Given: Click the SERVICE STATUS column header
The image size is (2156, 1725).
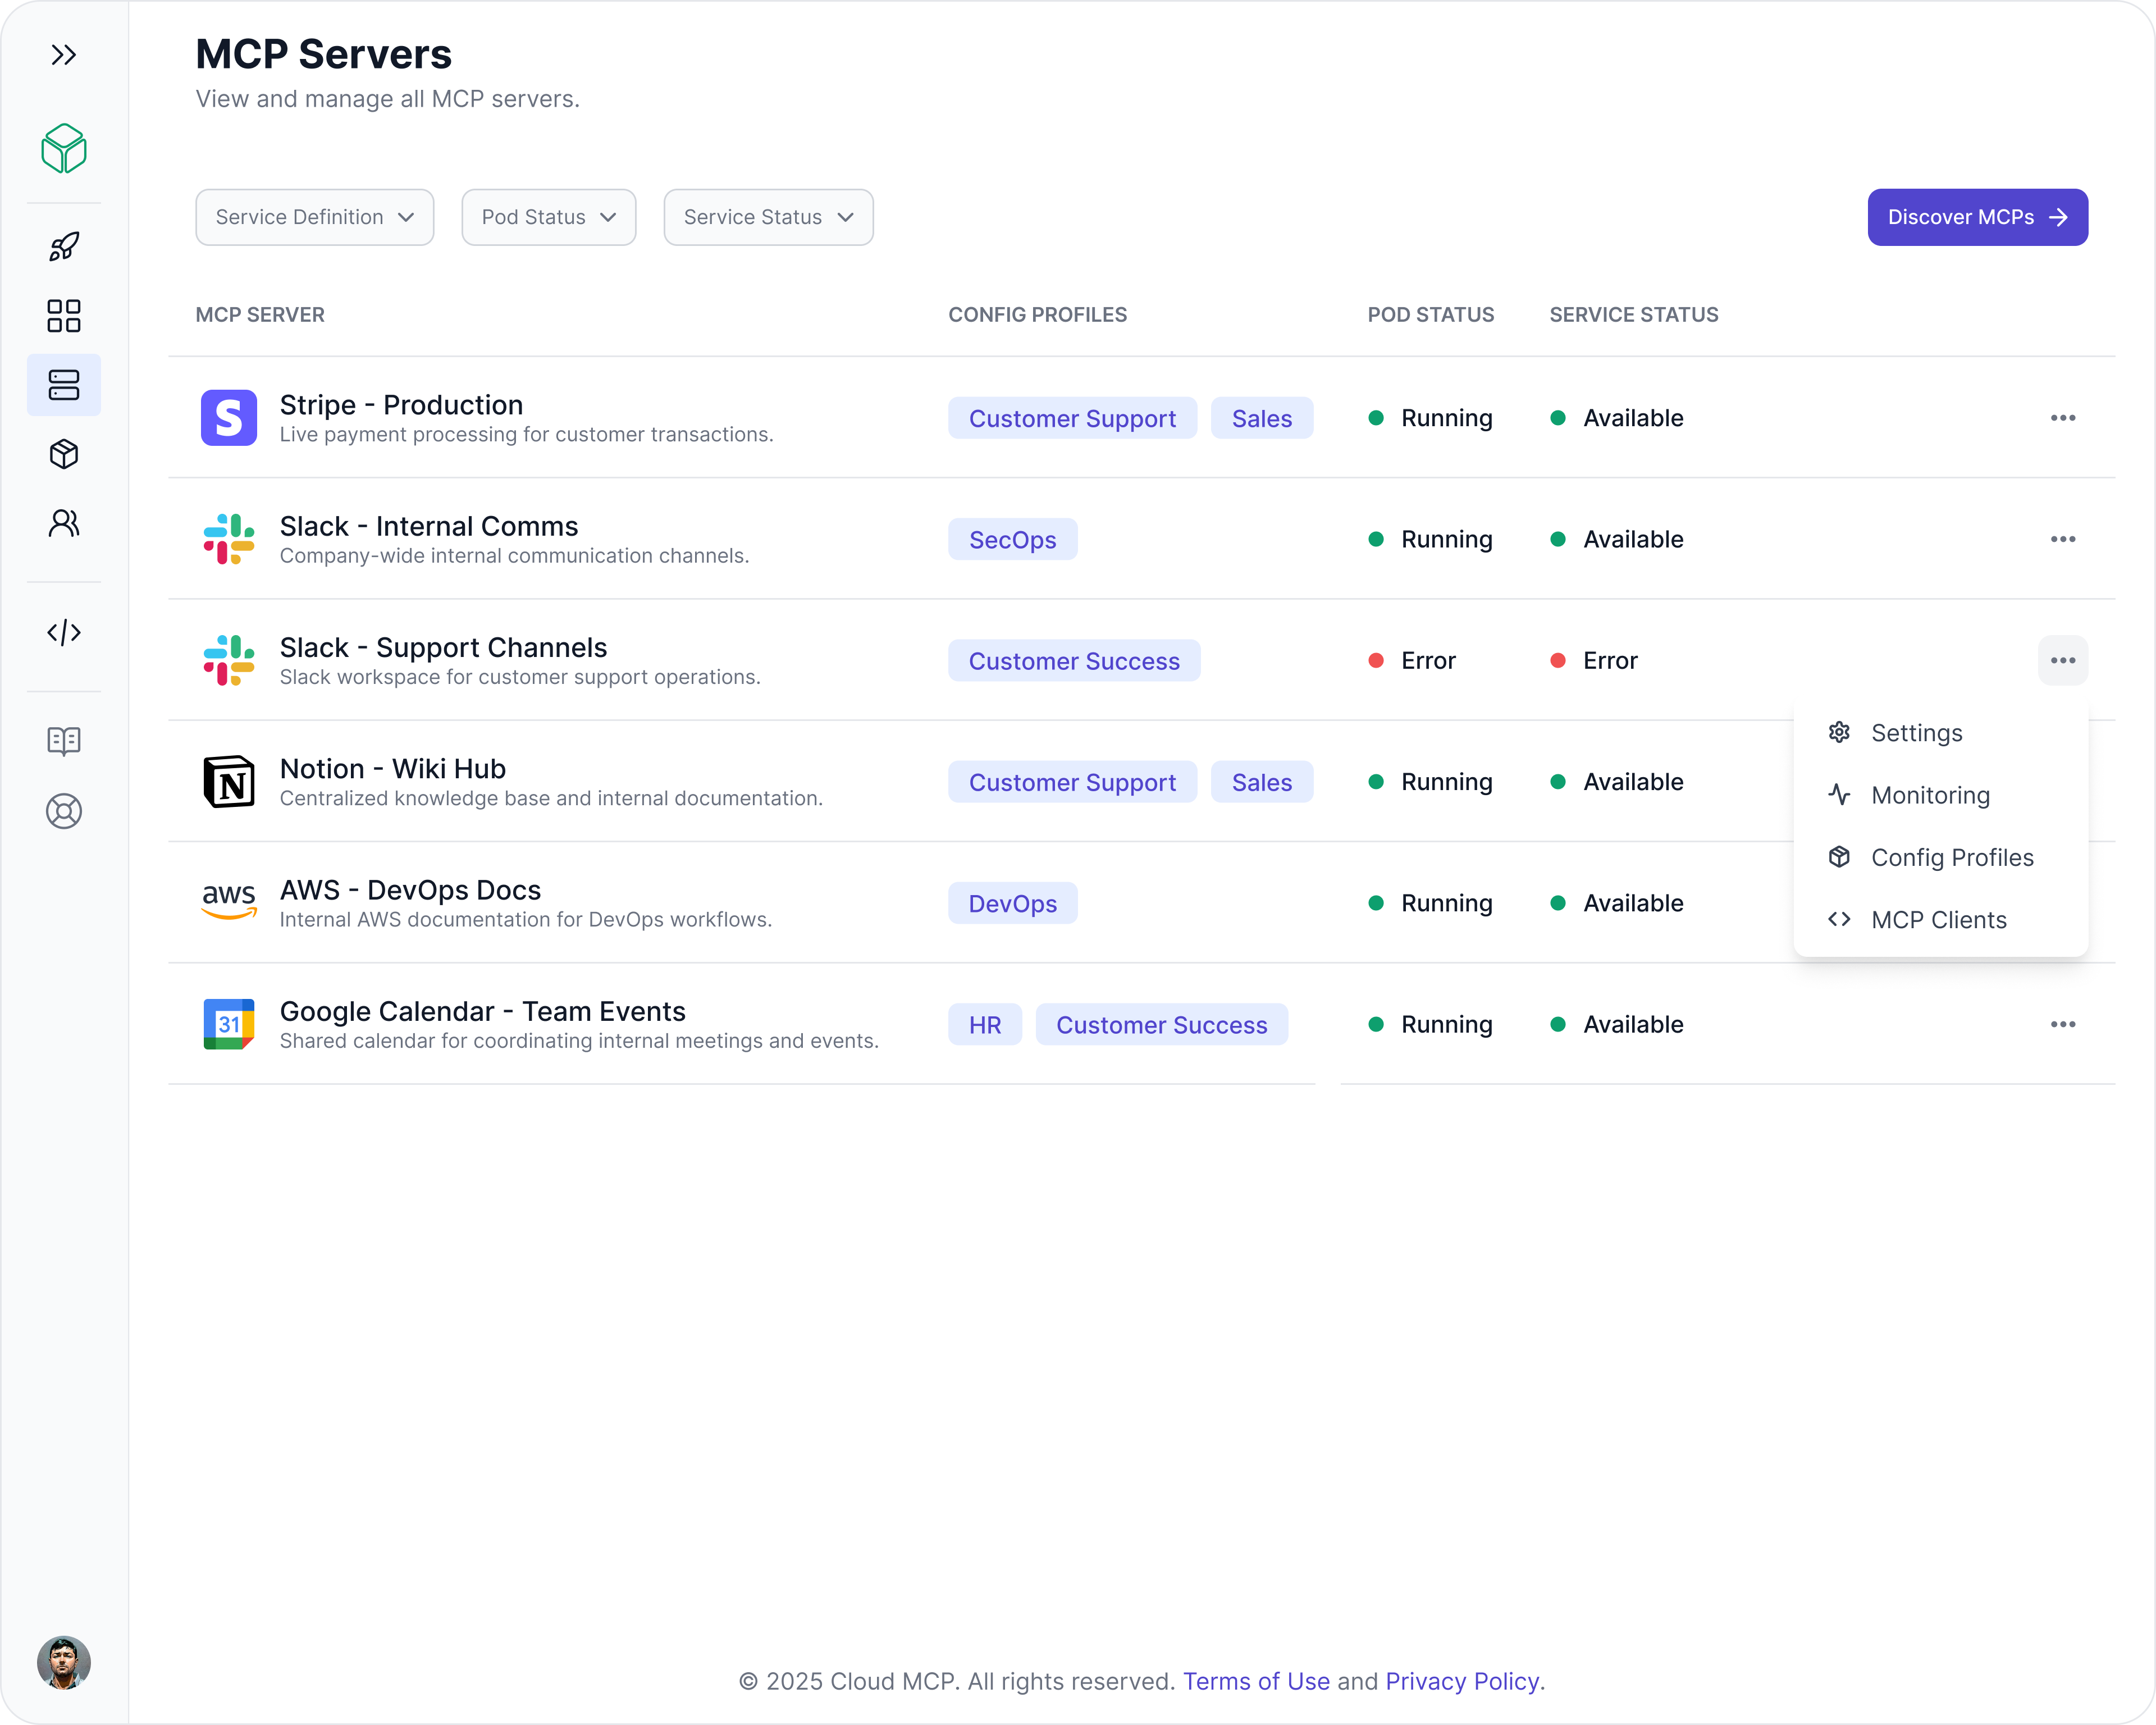Looking at the screenshot, I should coord(1633,314).
